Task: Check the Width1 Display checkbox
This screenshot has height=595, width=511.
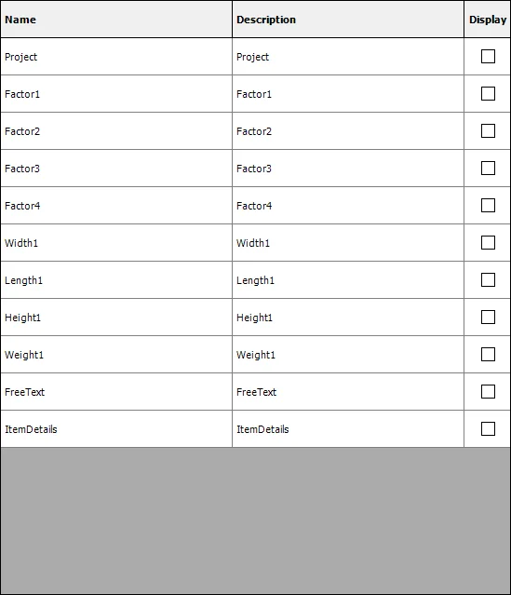Action: pos(488,242)
